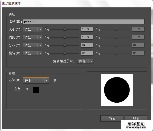Click the 取消 (Cancel) button
This screenshot has height=131, width=153.
pos(136,118)
